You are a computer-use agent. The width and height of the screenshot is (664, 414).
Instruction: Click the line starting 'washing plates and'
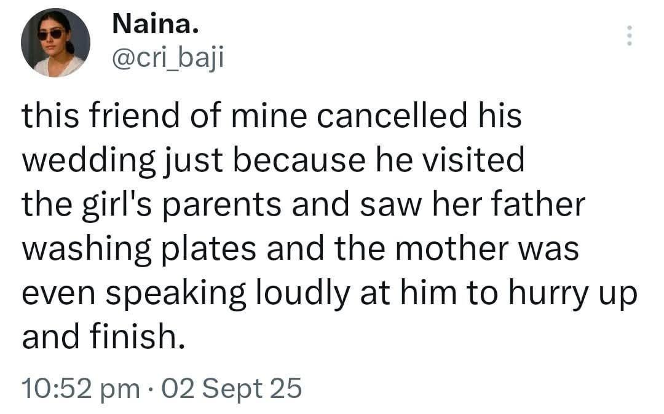(301, 249)
